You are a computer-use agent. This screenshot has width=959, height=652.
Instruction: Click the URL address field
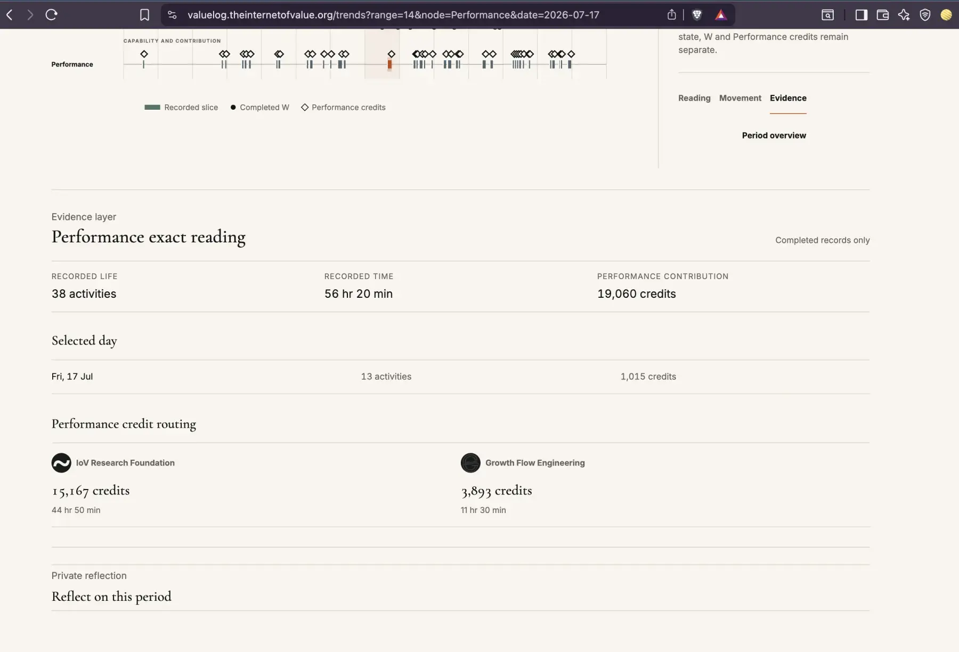pyautogui.click(x=393, y=15)
